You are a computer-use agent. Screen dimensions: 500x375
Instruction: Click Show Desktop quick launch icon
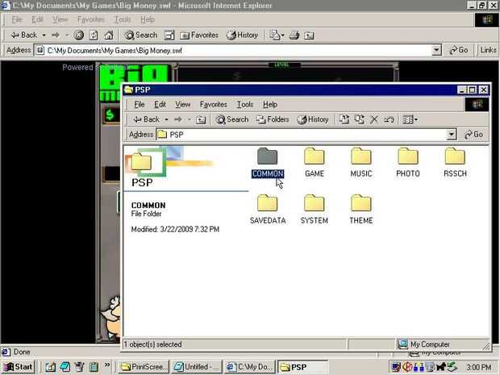click(50, 367)
